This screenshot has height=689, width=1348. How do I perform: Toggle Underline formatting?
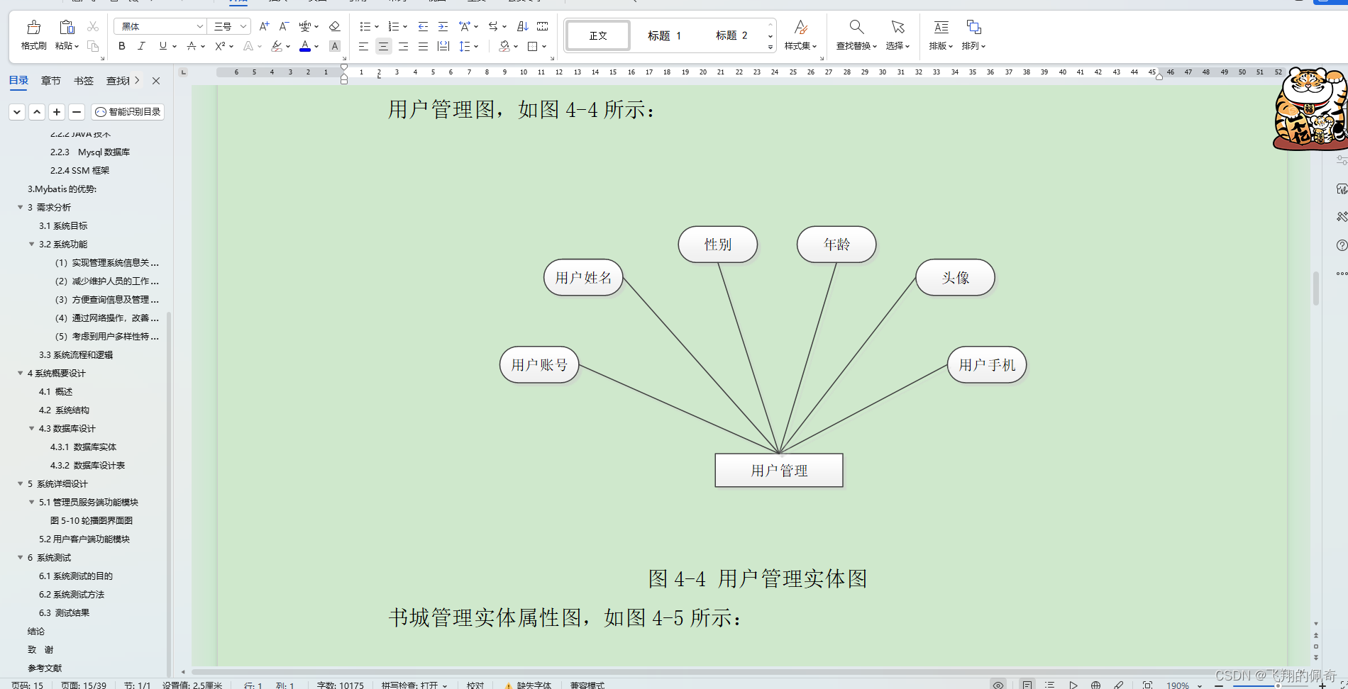[163, 46]
